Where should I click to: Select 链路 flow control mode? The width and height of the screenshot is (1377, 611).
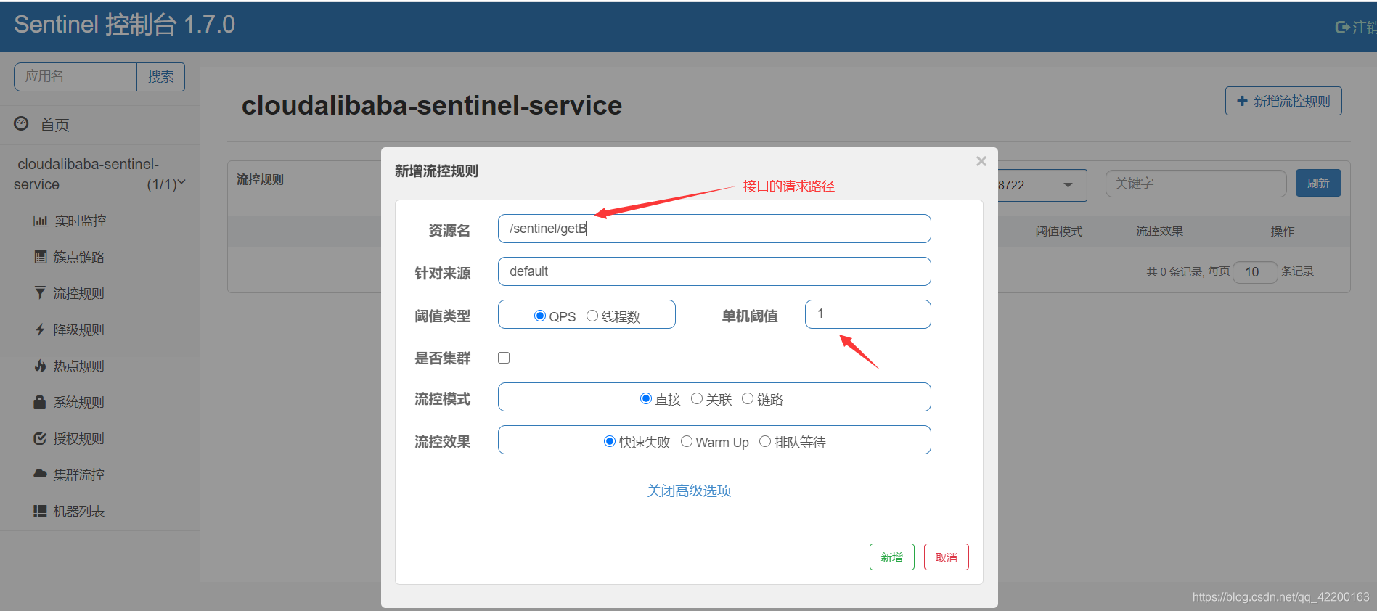(x=748, y=398)
